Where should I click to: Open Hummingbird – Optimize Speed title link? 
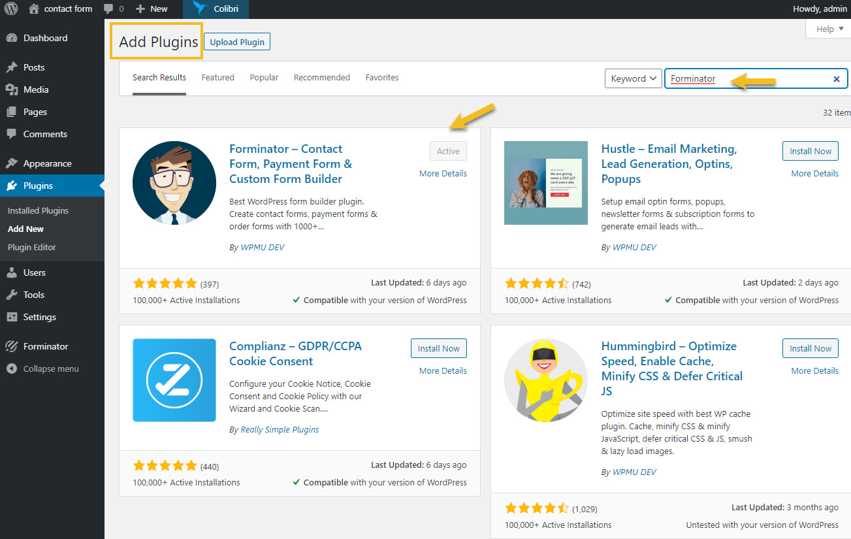(x=672, y=368)
